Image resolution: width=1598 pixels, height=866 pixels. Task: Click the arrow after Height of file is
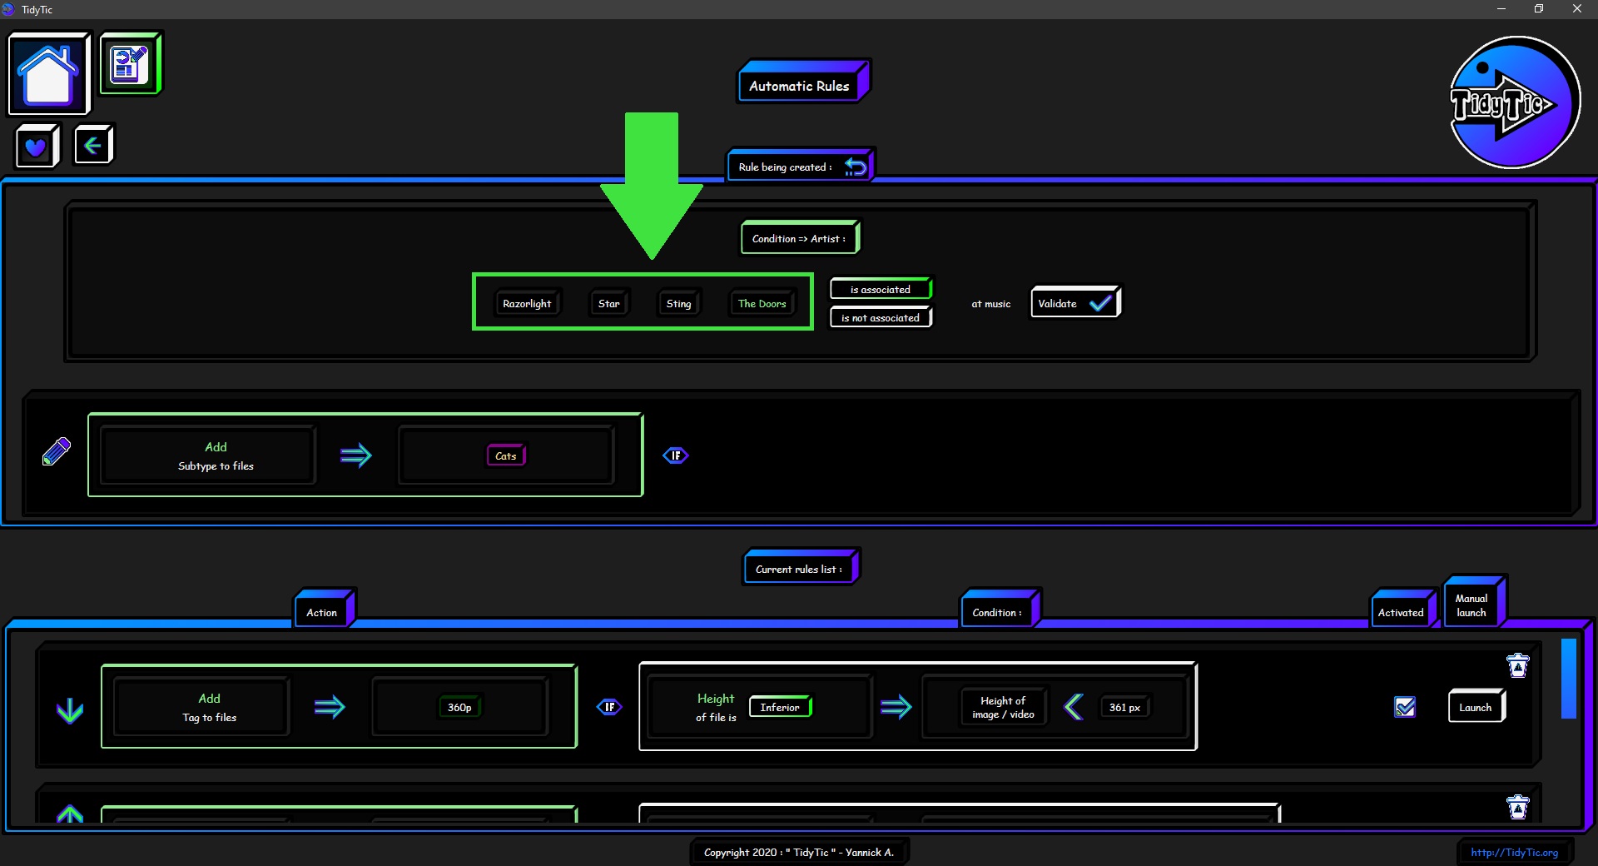pyautogui.click(x=896, y=707)
